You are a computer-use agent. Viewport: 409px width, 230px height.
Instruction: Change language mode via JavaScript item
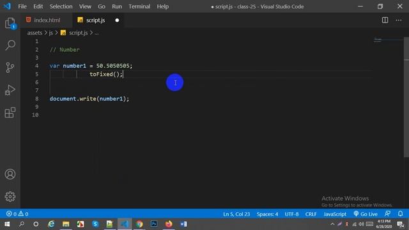click(335, 214)
